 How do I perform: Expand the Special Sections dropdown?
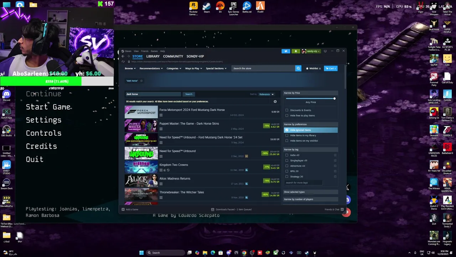coord(216,69)
